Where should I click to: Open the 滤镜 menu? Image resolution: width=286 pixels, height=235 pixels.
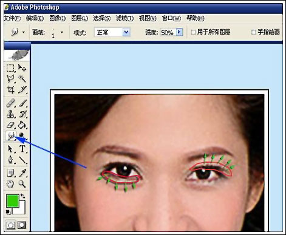tap(124, 18)
